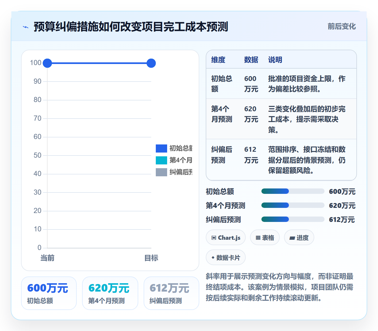The height and width of the screenshot is (331, 378).
Task: Select the 612万元 纠偏后预测 stat card
Action: (171, 293)
